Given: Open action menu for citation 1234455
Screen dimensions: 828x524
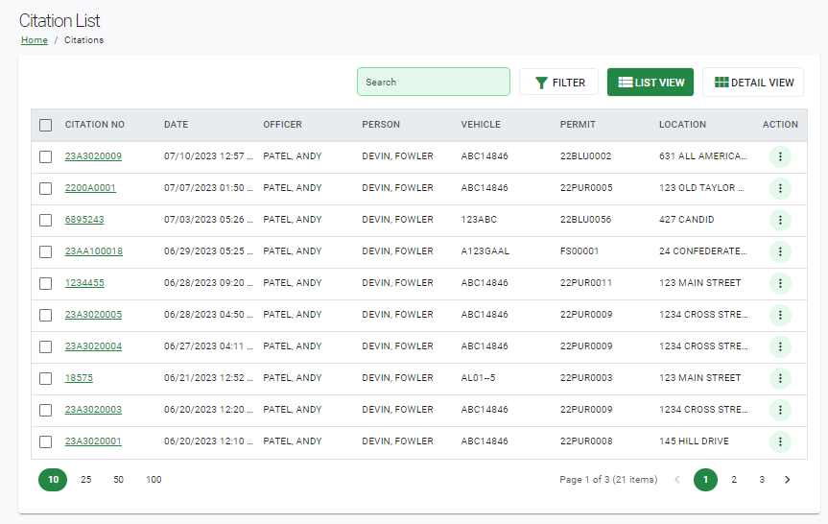Looking at the screenshot, I should [780, 284].
